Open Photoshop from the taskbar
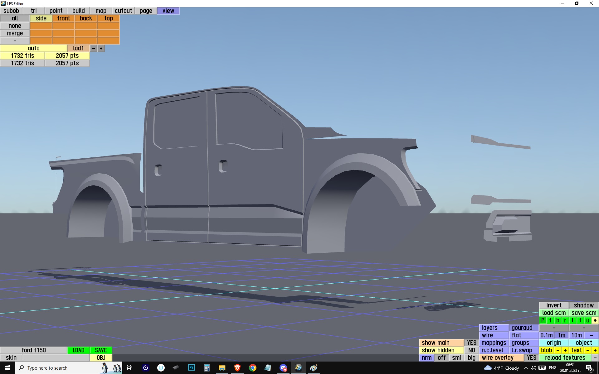 coord(191,368)
